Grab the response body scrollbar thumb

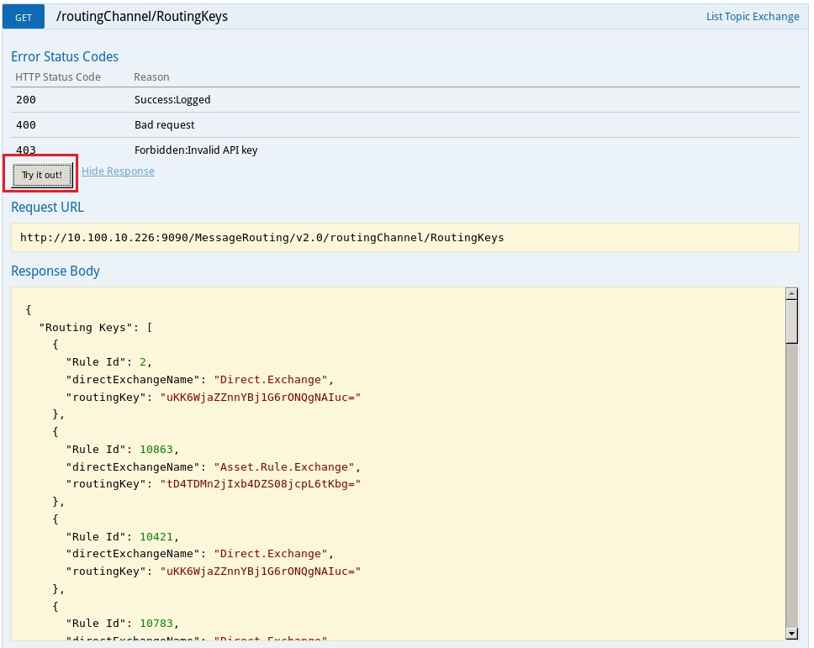(791, 322)
